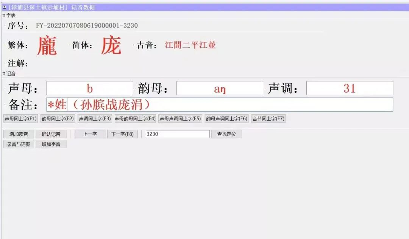Go to previous character with 上一字
The width and height of the screenshot is (409, 239).
[90, 134]
